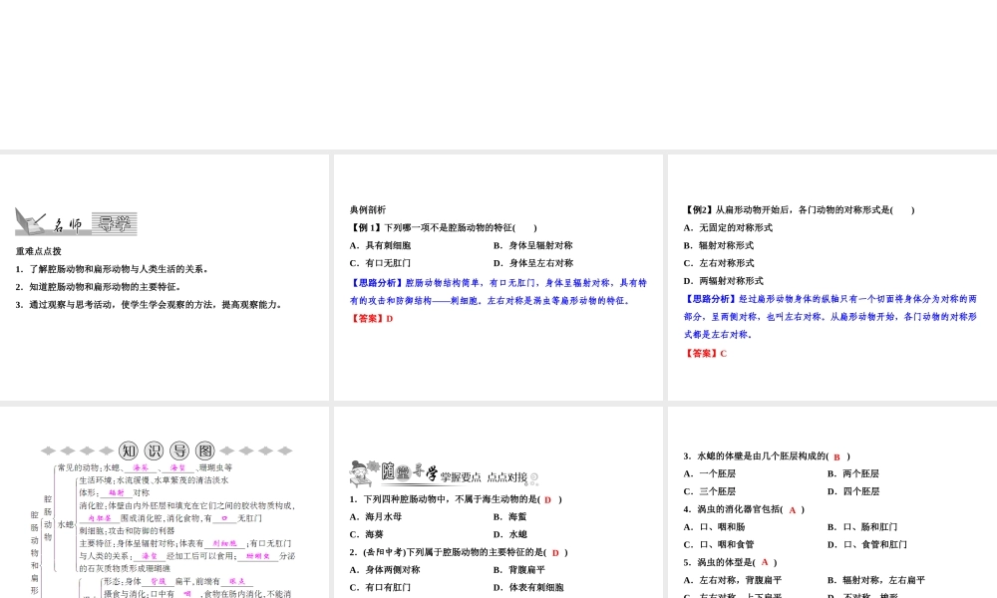The width and height of the screenshot is (997, 598).
Task: Click the 消化腔:体壁由内外胚层 line
Action: click(187, 506)
